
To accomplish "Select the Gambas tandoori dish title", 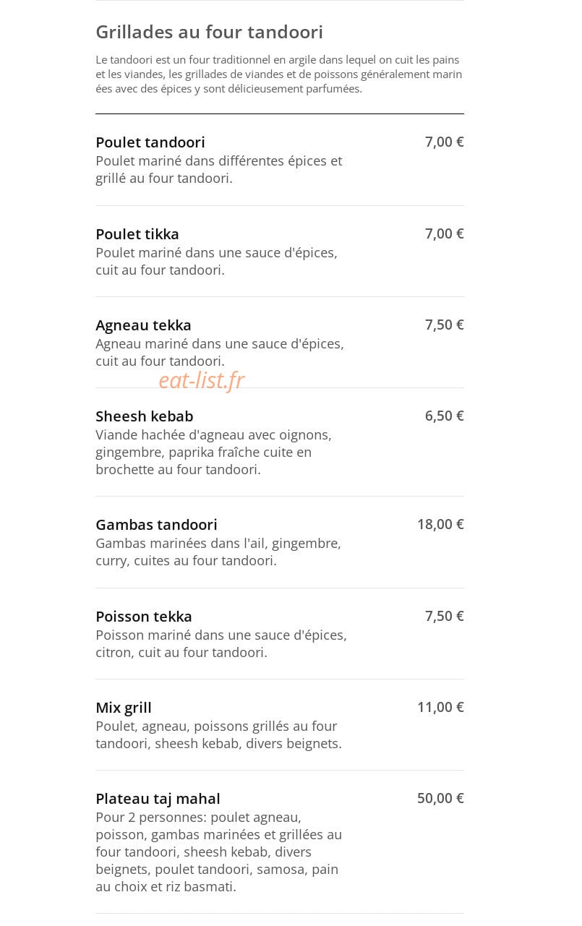I will point(156,525).
